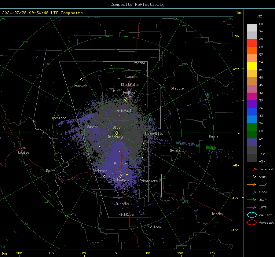
Task: Select the cyan 27ZW arrow symbol
Action: click(x=252, y=192)
